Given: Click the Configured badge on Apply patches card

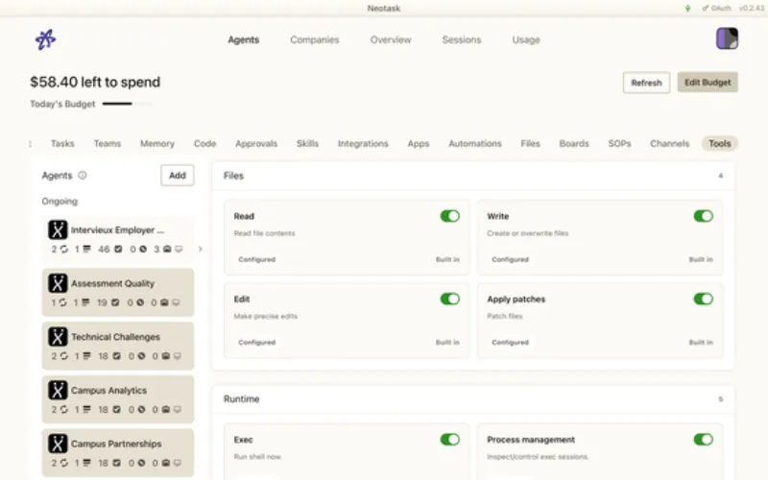Looking at the screenshot, I should [510, 342].
